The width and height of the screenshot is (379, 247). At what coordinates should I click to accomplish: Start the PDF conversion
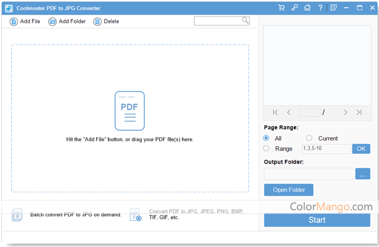coord(317,220)
